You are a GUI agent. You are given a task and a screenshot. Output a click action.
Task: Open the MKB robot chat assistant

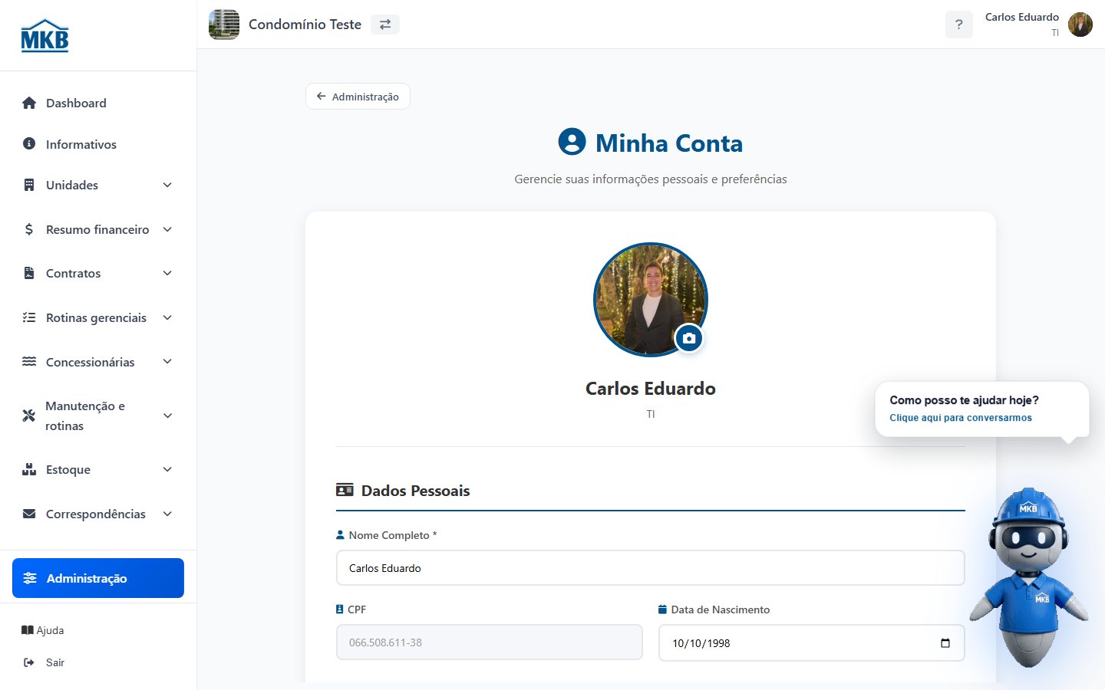[x=1028, y=577]
